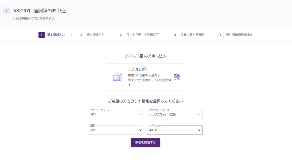Click the step 1 number badge
The width and height of the screenshot is (292, 165).
click(42, 35)
